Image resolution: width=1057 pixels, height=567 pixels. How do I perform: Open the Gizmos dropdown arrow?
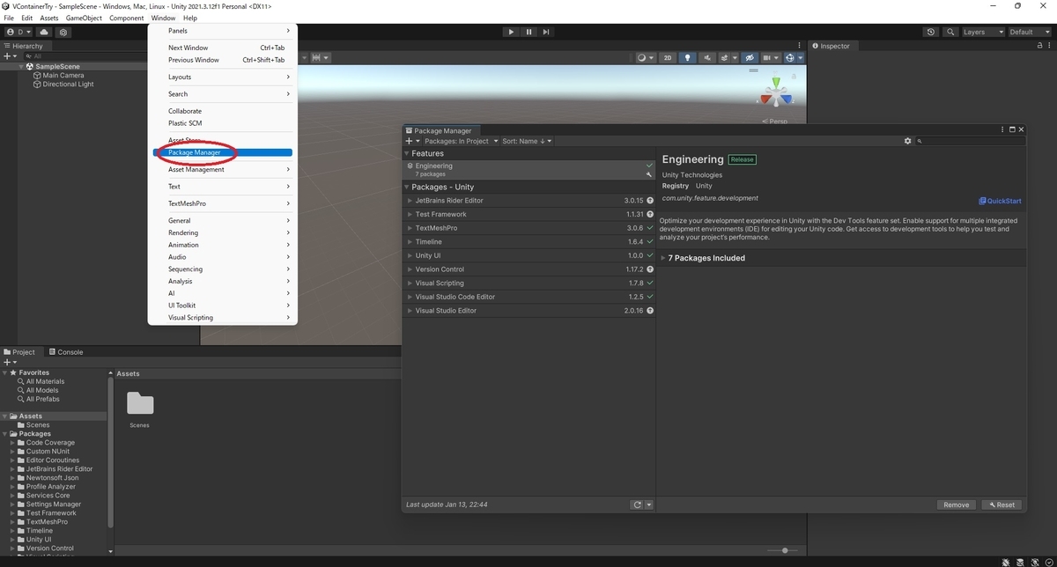800,58
